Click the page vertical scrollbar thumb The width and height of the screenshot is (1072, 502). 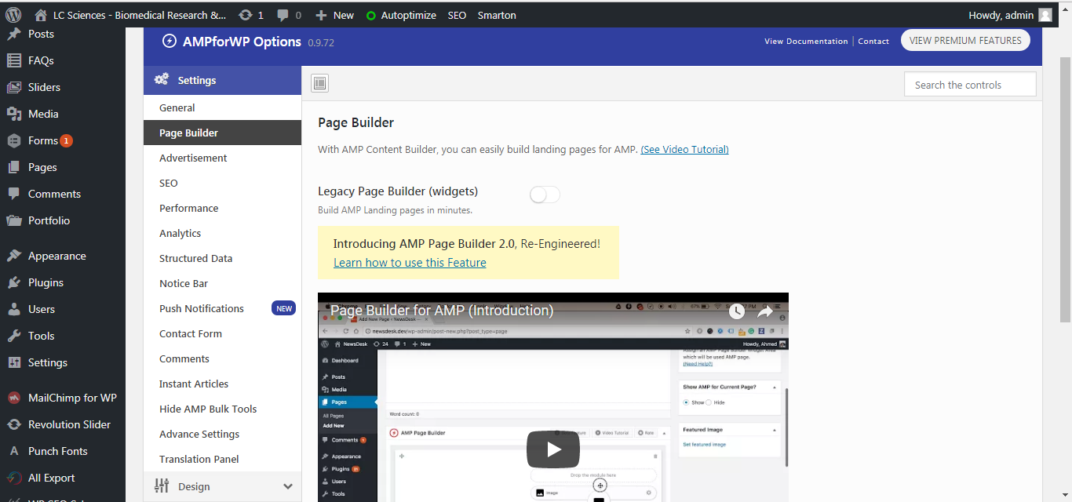[x=1065, y=188]
